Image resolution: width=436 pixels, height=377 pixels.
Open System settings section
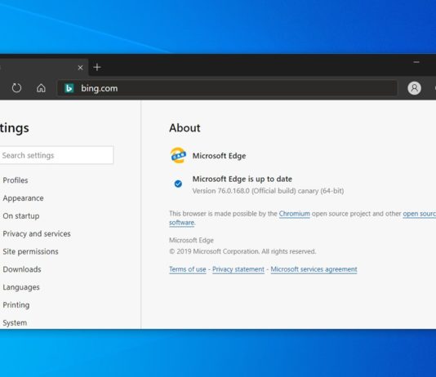[x=15, y=323]
